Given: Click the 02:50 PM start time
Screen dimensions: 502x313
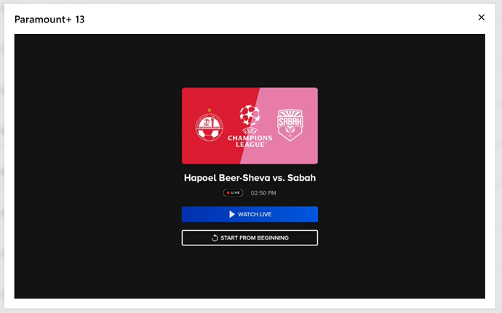Looking at the screenshot, I should [263, 193].
